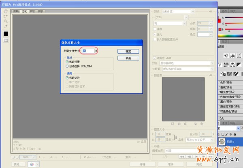Select the Zoom magnifier tool
The width and height of the screenshot is (243, 168).
point(6,21)
